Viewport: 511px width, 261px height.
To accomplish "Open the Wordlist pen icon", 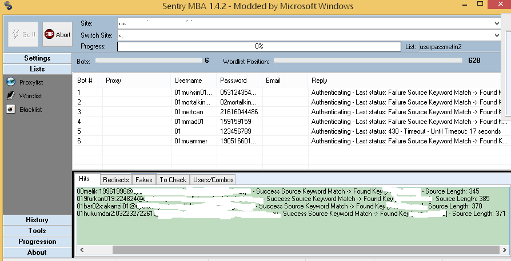I will pos(11,95).
